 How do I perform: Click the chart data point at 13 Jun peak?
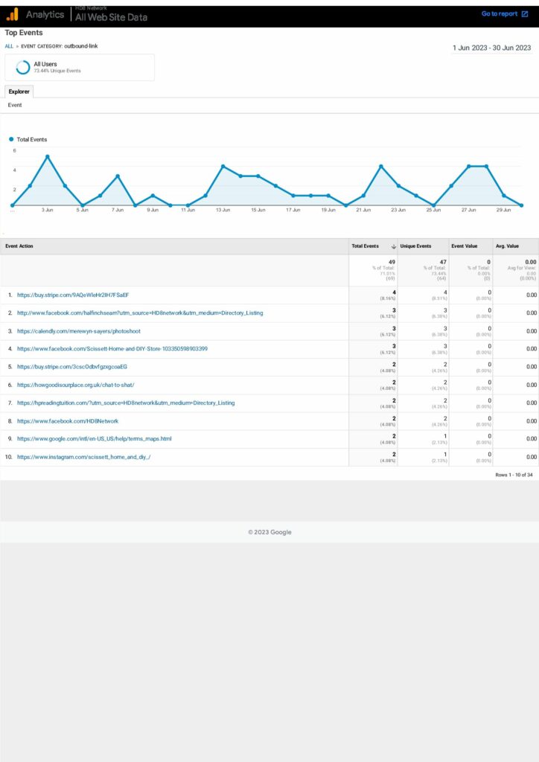point(223,166)
